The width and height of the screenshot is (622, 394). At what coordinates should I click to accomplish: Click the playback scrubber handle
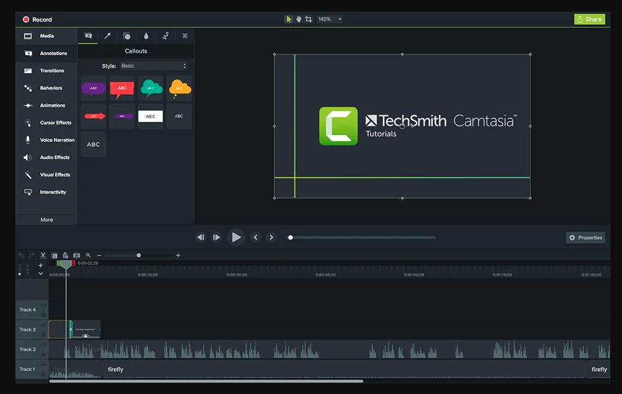coord(291,237)
